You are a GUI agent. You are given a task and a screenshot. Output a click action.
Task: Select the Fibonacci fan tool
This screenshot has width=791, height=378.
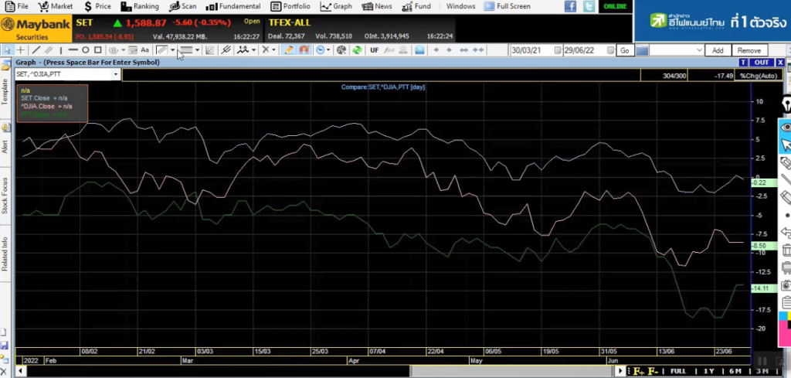click(211, 50)
